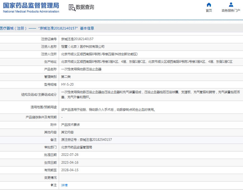Select 原注册证号：京械注准20182540157 text
Screen dimensions: 243x190
[86, 140]
